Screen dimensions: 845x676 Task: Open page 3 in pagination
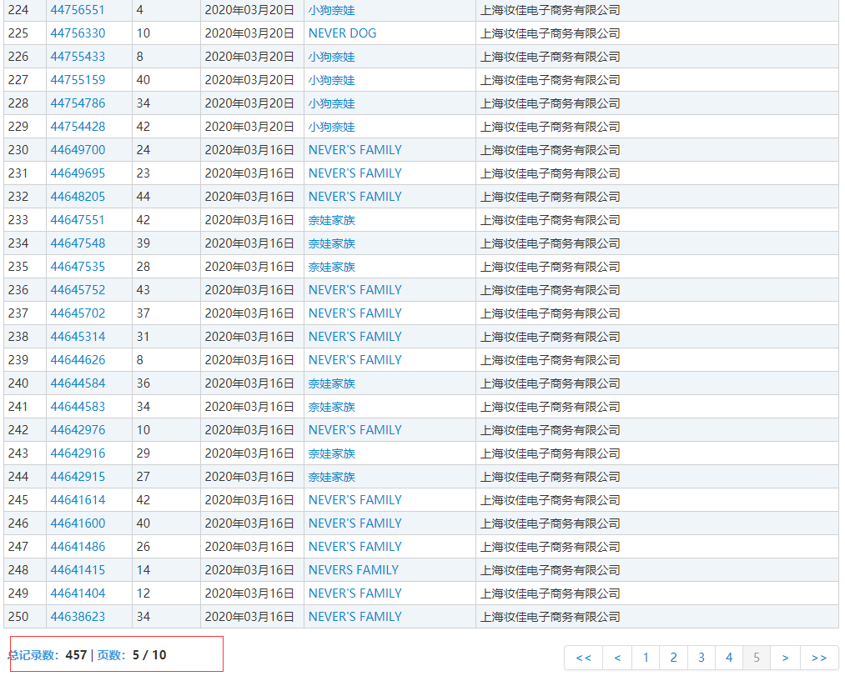(702, 658)
